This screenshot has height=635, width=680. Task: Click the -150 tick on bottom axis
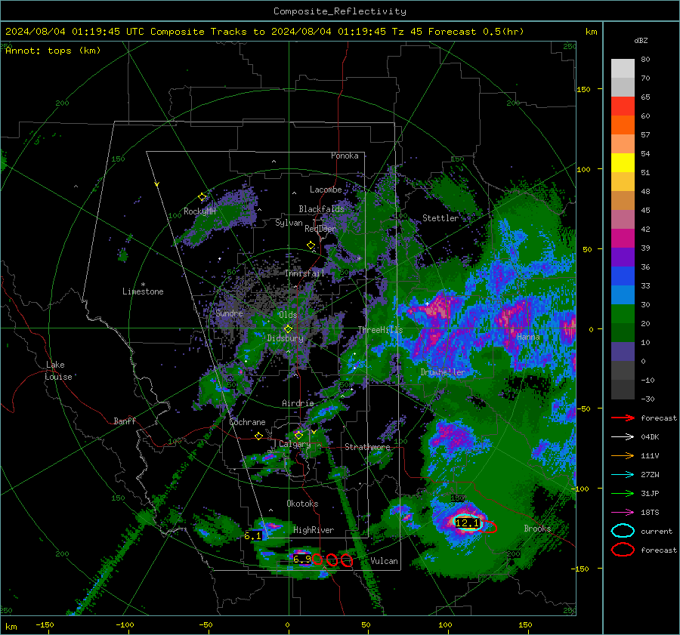45,624
